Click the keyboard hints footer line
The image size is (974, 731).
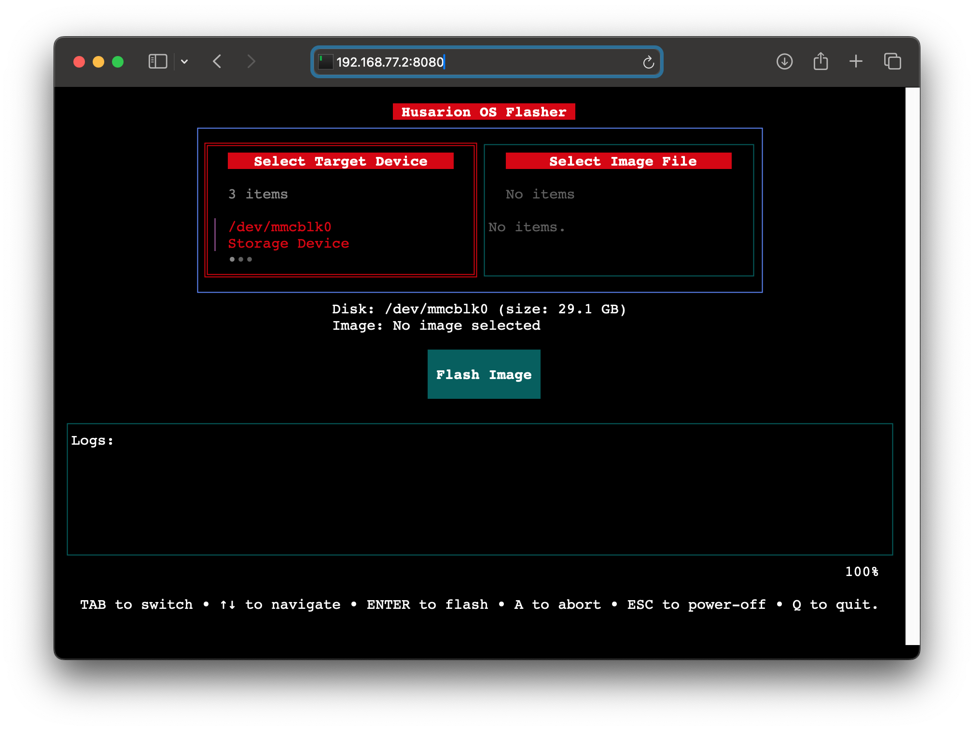(479, 604)
